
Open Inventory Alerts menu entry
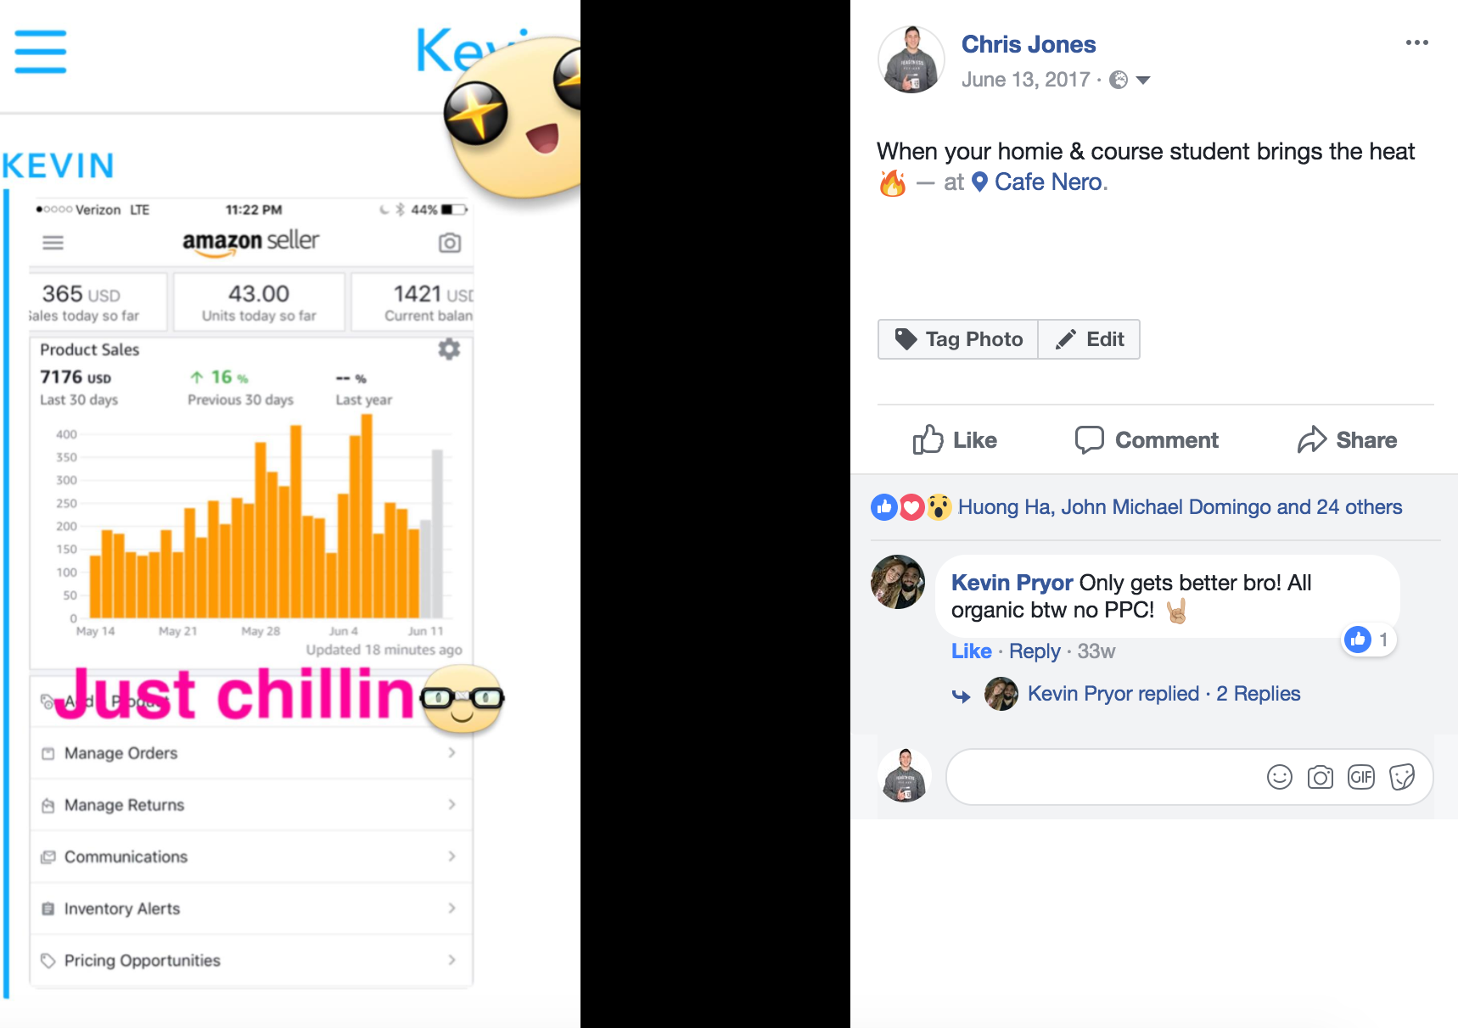[x=251, y=908]
